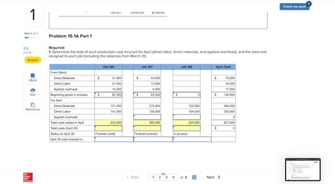Click Job 308 total added 224,000 cell
335x184 pixels.
click(187, 122)
